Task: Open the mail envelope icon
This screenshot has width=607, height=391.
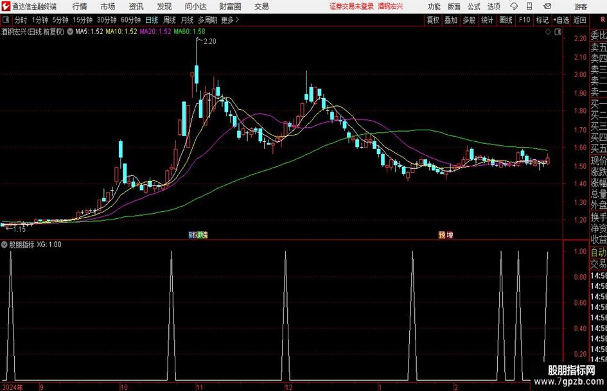Action: 547,6
